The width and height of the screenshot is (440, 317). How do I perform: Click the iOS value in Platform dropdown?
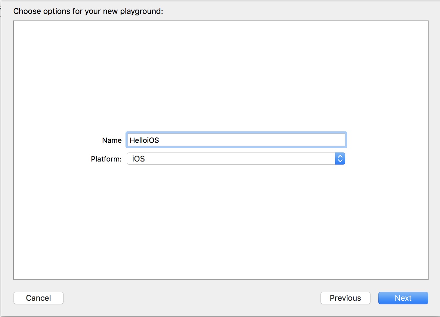[138, 159]
